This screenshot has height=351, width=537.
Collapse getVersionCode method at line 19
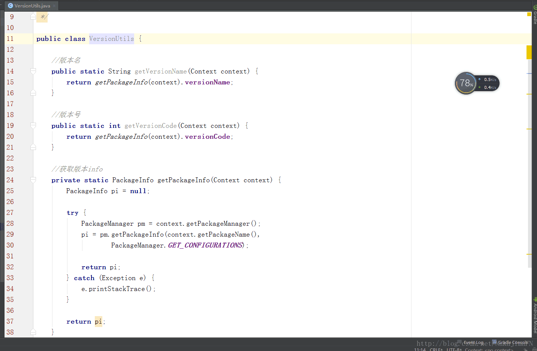[x=33, y=125]
